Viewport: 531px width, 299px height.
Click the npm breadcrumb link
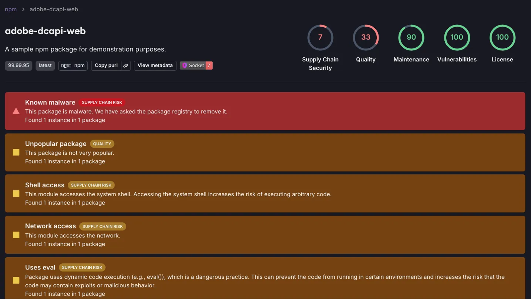[x=11, y=9]
